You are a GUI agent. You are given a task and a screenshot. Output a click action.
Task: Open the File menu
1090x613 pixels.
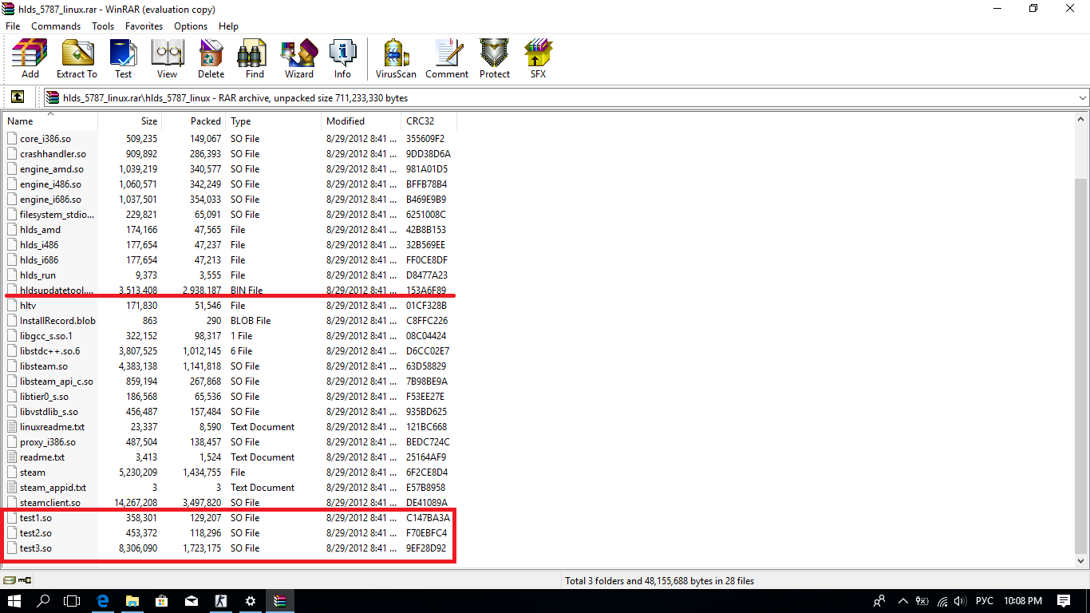pyautogui.click(x=13, y=26)
